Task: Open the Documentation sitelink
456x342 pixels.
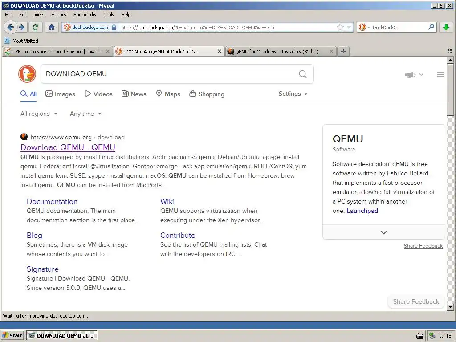Action: 52,202
